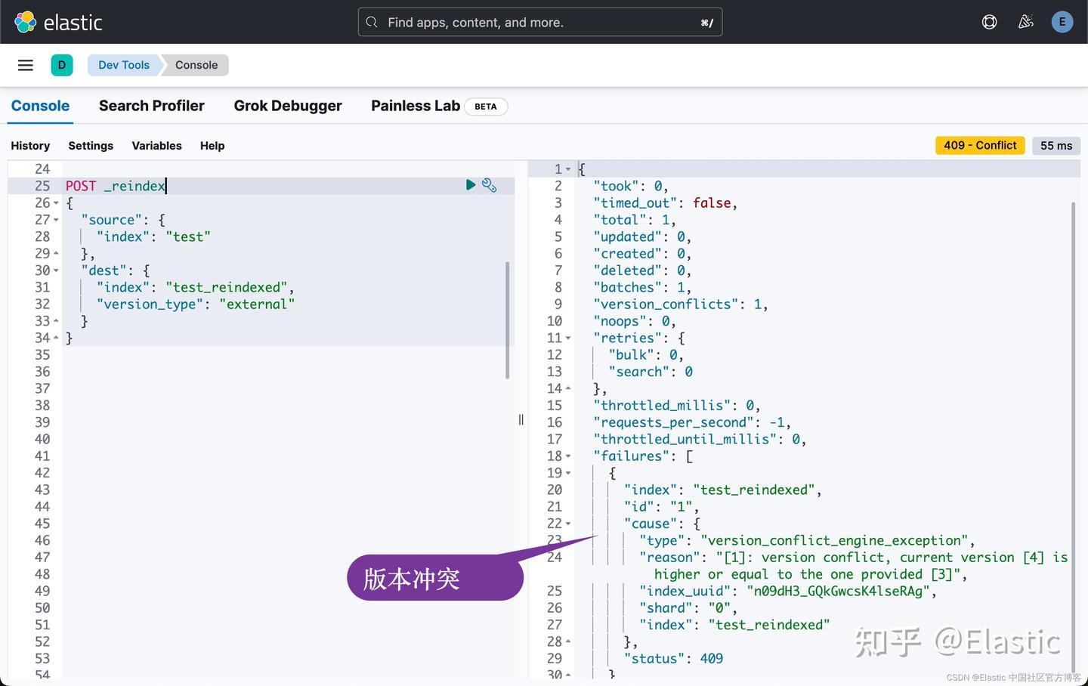This screenshot has height=686, width=1088.
Task: Open the Variables menu
Action: click(x=156, y=145)
